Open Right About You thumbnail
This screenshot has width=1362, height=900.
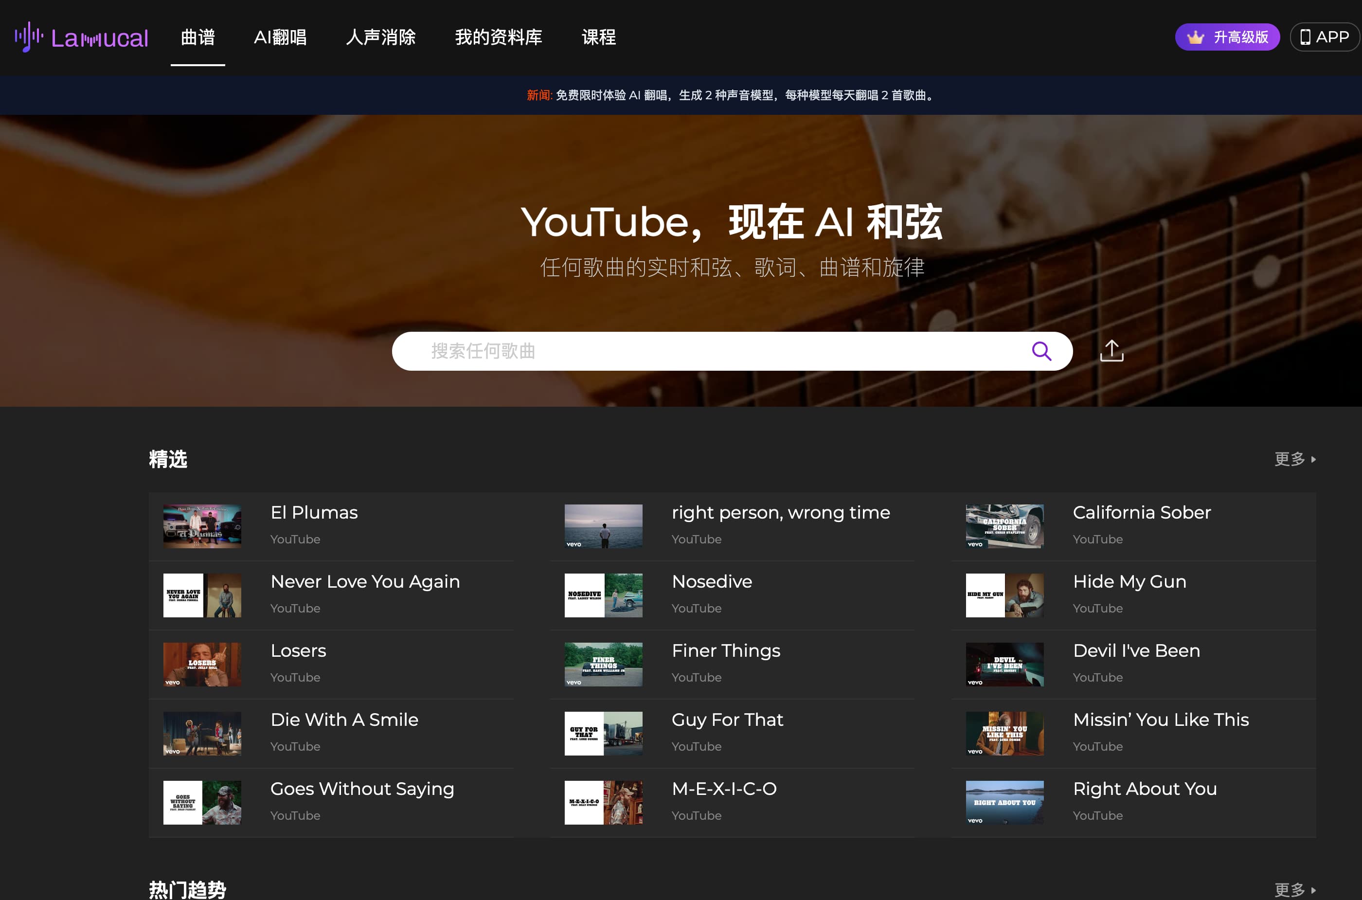click(1004, 802)
